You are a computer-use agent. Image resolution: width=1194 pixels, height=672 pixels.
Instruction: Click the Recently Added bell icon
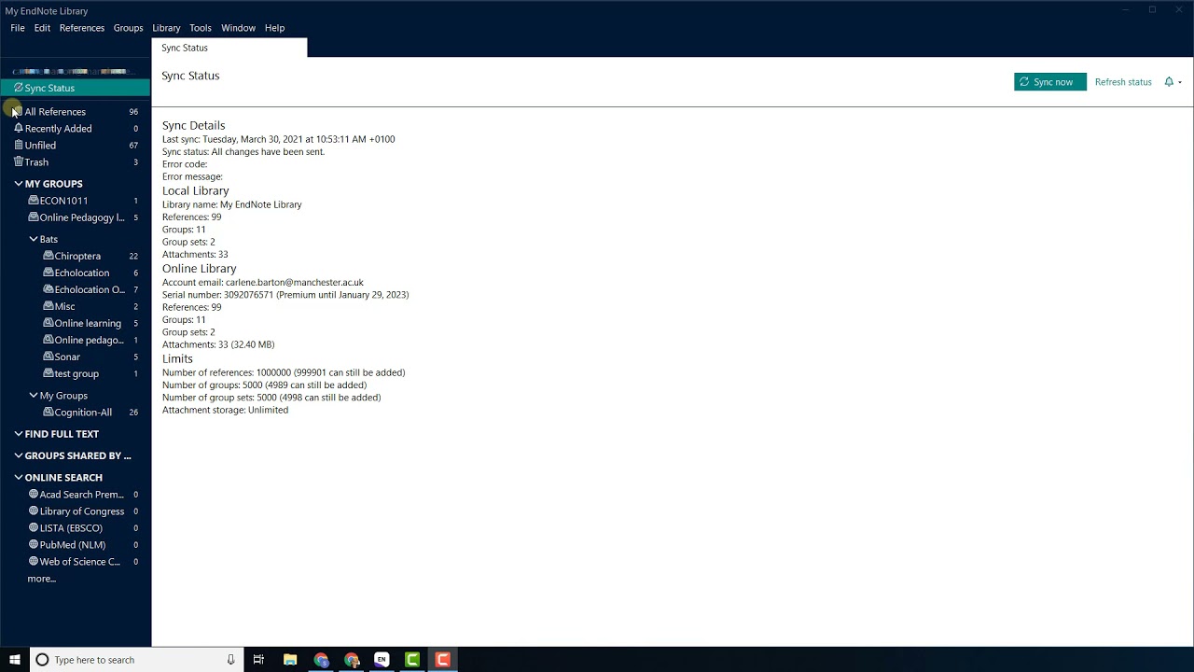click(x=19, y=129)
